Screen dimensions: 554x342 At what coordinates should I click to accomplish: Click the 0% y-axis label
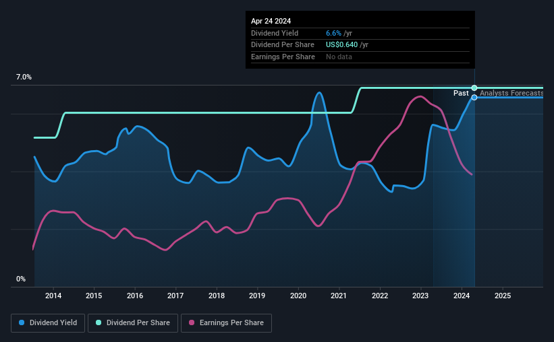coord(21,279)
